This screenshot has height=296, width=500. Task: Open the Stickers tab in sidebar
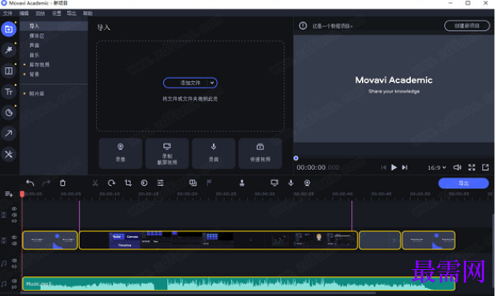9,113
